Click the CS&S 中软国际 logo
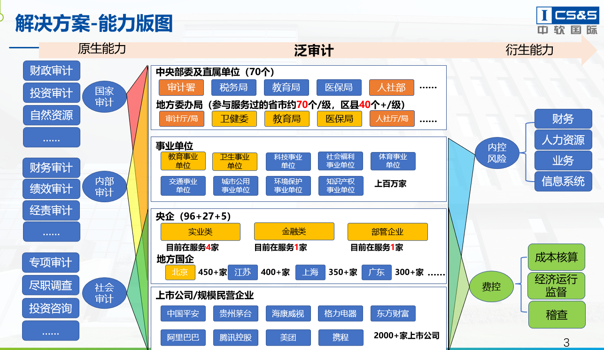 [567, 21]
